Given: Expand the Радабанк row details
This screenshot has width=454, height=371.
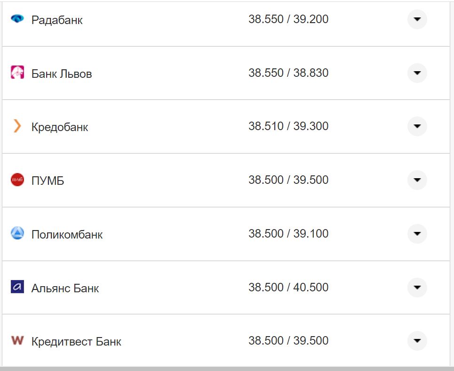Looking at the screenshot, I should 417,19.
